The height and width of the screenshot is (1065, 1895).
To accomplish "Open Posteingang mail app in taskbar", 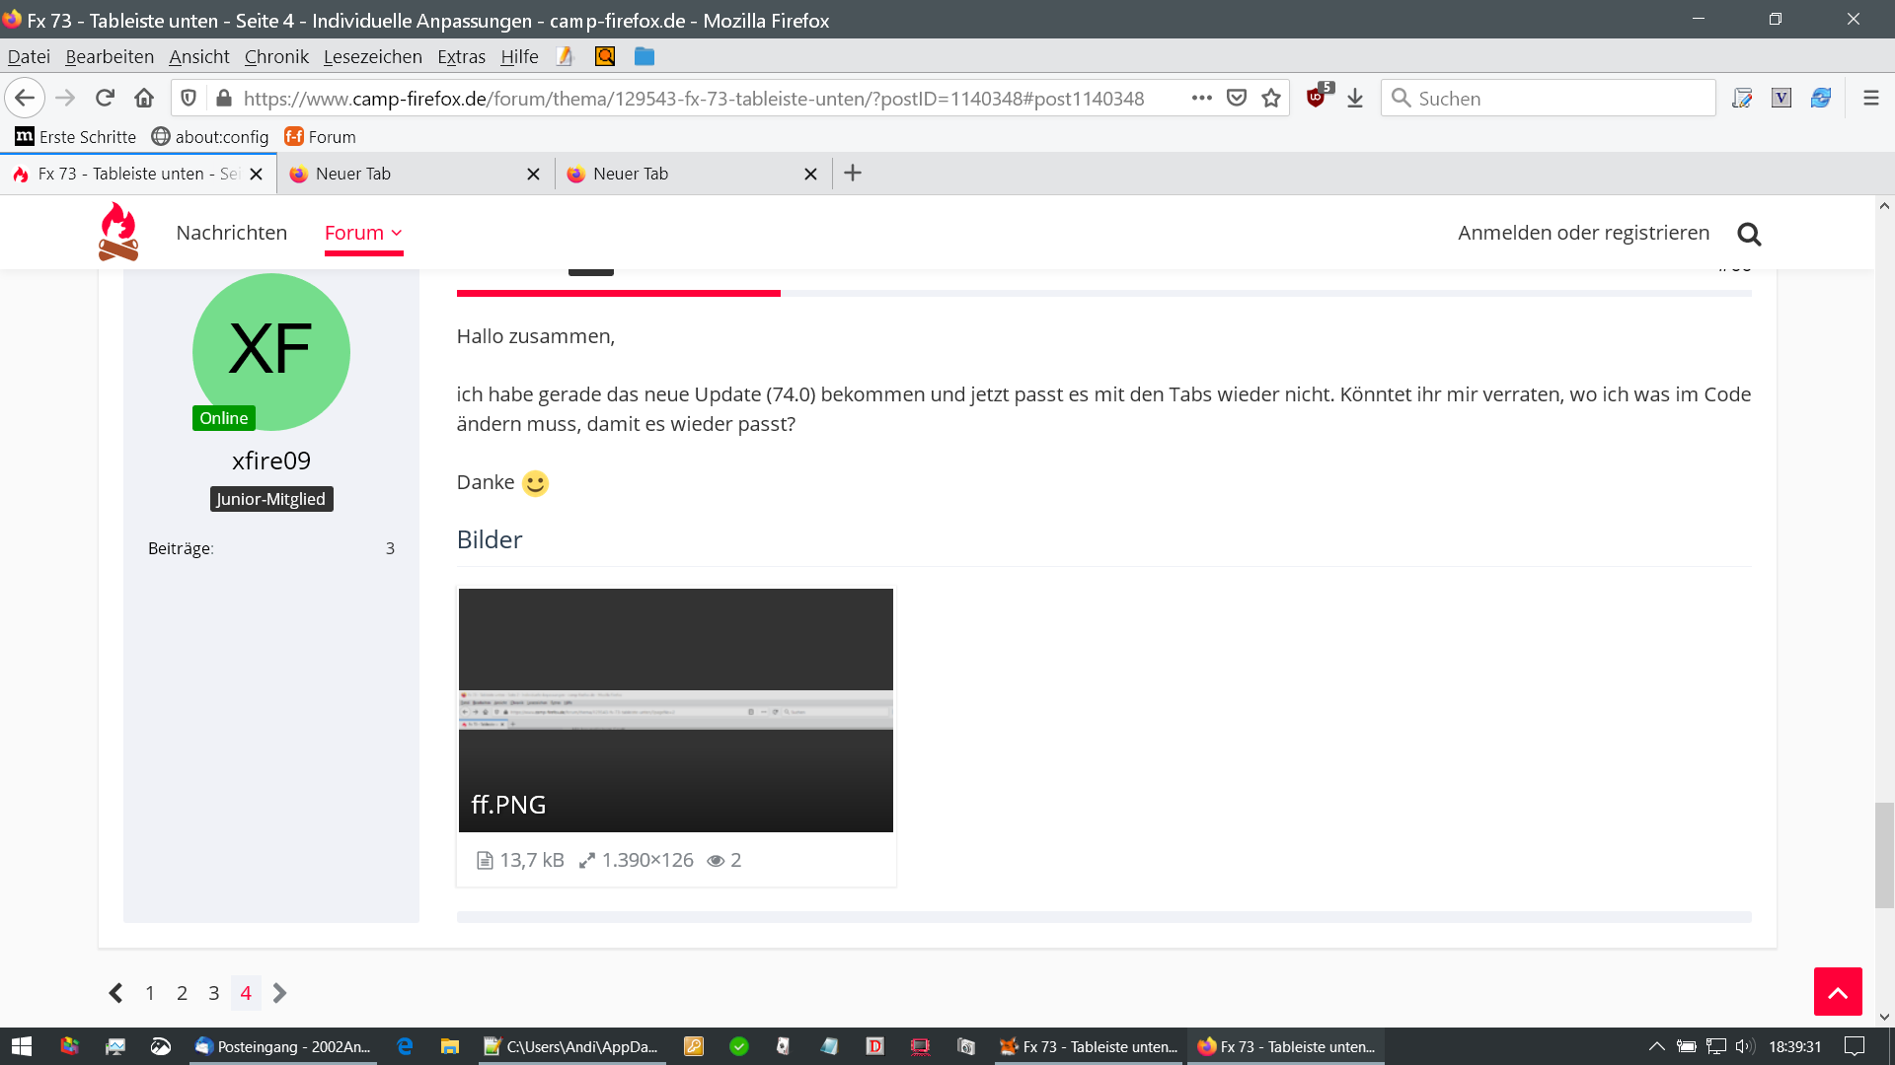I will pos(283,1046).
